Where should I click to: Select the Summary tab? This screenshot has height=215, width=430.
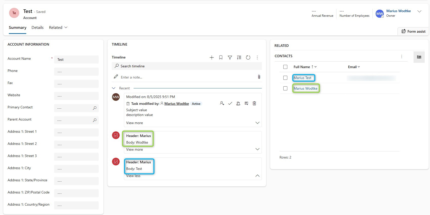(17, 27)
